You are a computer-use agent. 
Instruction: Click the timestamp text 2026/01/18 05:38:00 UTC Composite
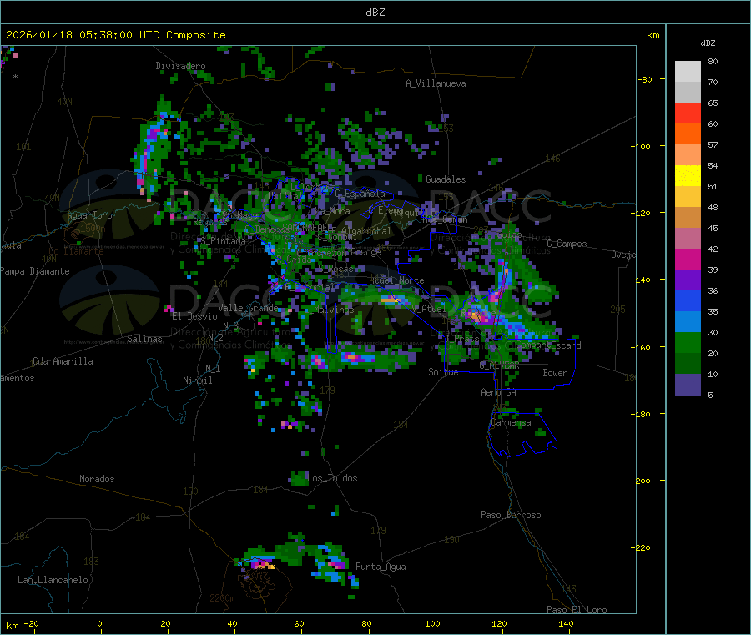tap(115, 35)
